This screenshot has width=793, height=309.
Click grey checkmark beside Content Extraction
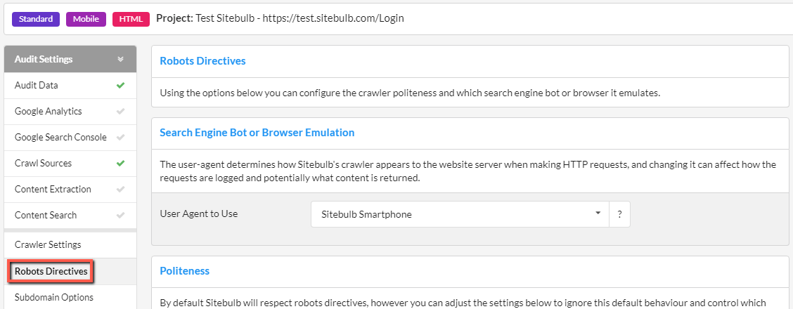[120, 190]
